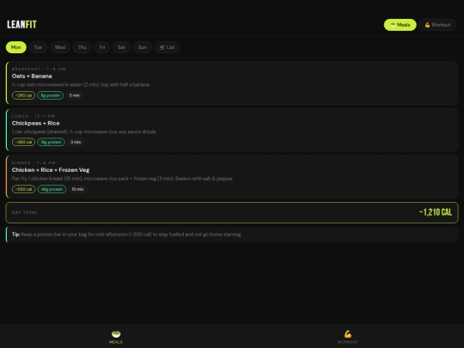Click the DAY TOTAL label
Image resolution: width=464 pixels, height=348 pixels.
(25, 212)
